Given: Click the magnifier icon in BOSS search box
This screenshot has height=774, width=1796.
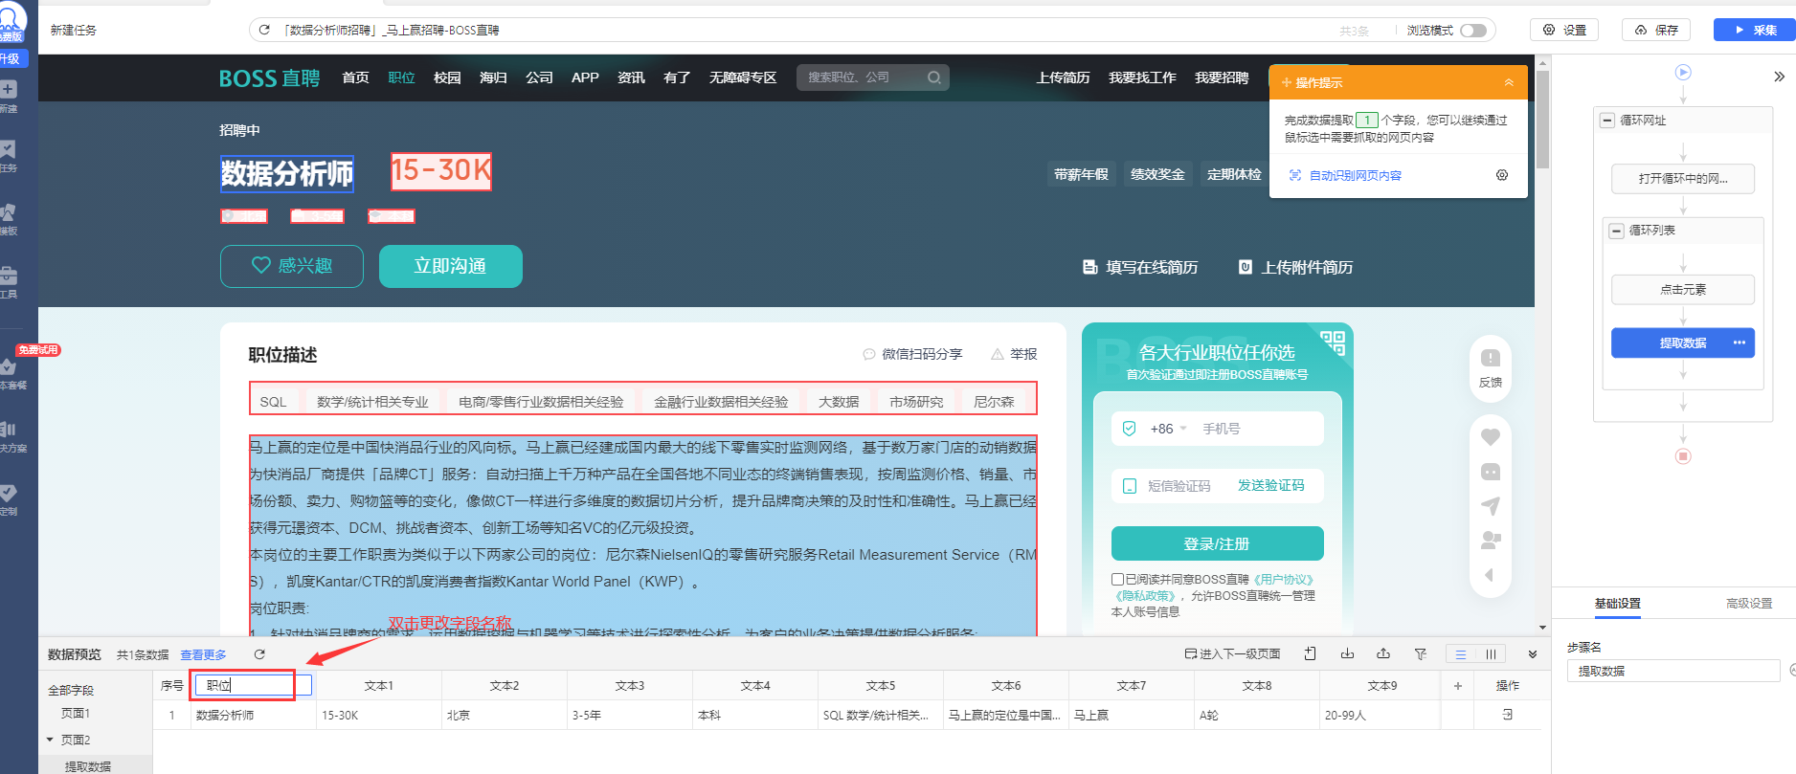Looking at the screenshot, I should 933,77.
